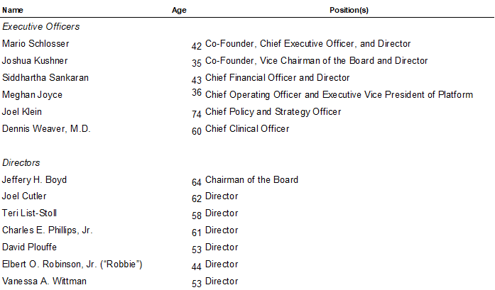The image size is (495, 290).
Task: Select Siddhartha Sankaran's name
Action: [45, 77]
